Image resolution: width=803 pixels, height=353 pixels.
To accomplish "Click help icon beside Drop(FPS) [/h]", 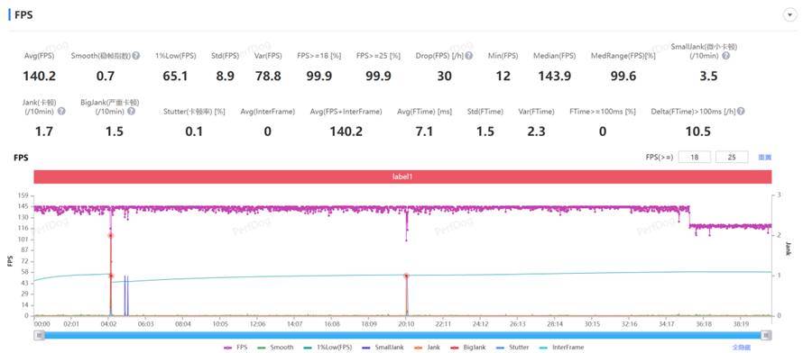I will tap(469, 55).
